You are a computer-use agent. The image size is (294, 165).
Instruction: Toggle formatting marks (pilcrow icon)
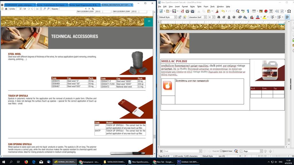248,11
